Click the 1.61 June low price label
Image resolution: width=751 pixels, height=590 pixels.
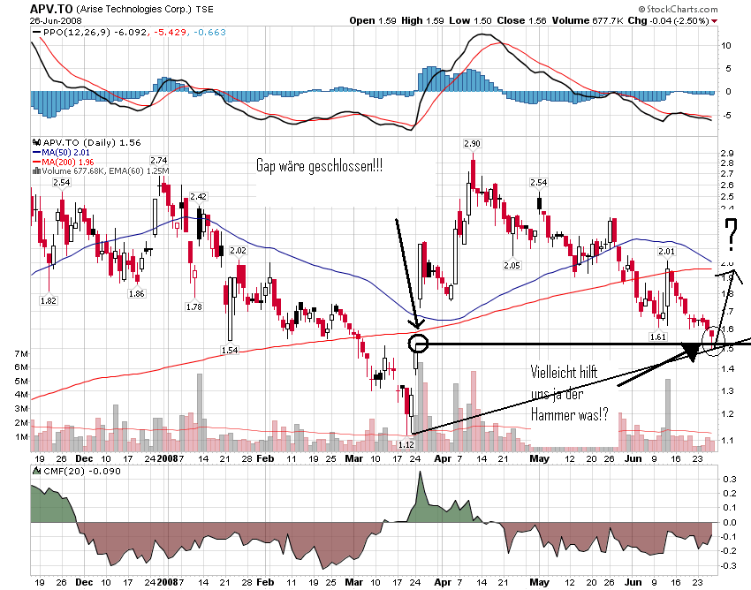coord(658,337)
